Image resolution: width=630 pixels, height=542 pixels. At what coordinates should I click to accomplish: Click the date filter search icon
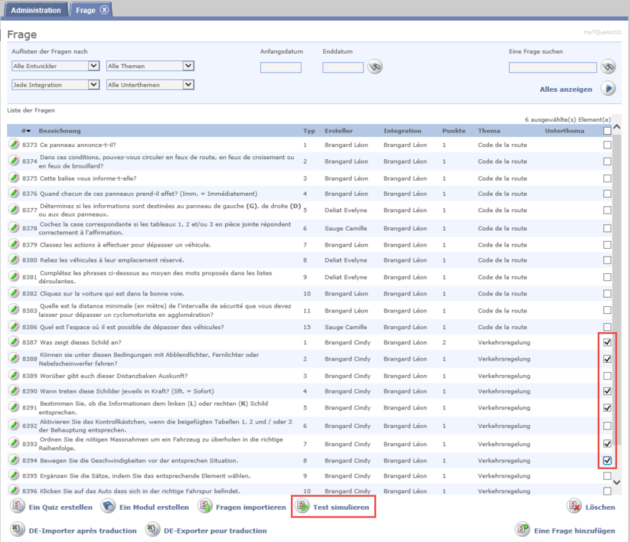(375, 67)
